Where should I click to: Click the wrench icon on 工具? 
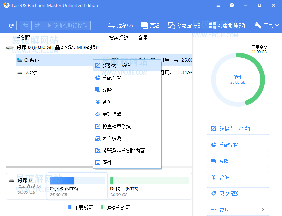click(x=258, y=25)
